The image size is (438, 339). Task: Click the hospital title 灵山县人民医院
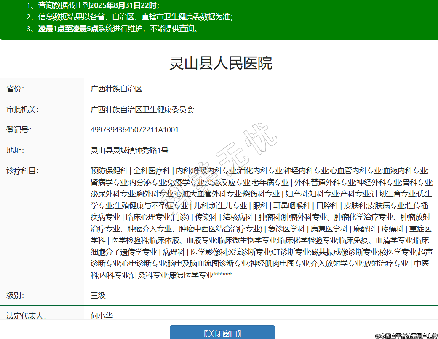click(220, 63)
